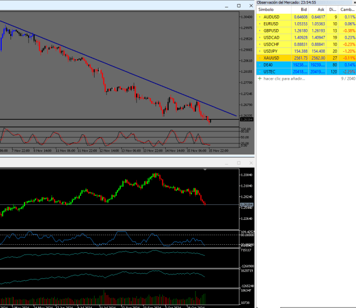The height and width of the screenshot is (308, 356).
Task: Select the USDCHF symbol name
Action: pyautogui.click(x=271, y=44)
